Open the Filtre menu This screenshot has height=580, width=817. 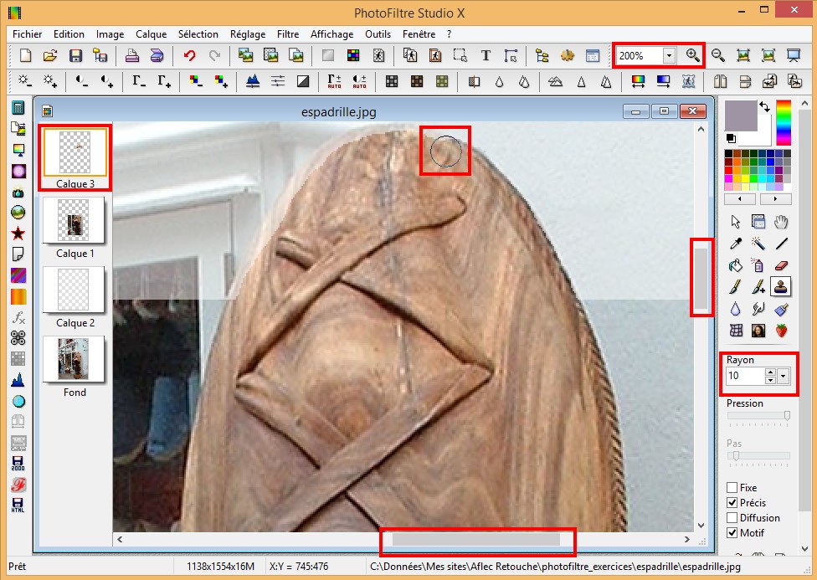[288, 33]
